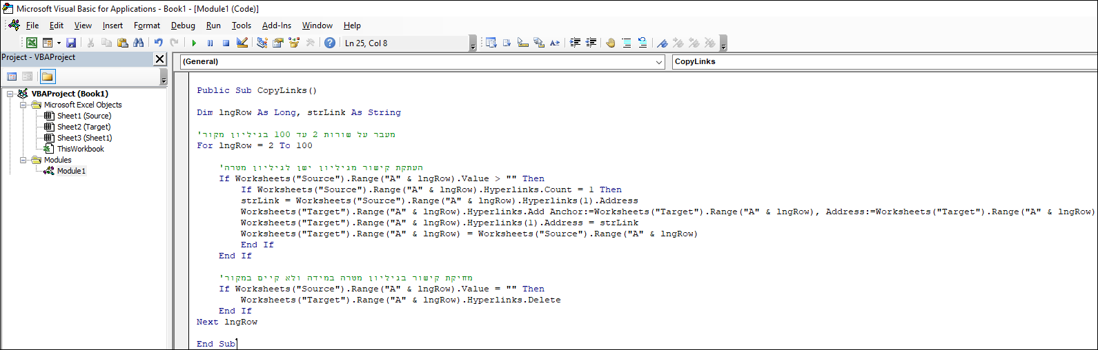This screenshot has height=350, width=1098.
Task: Click the View Microsoft Excel icon
Action: (32, 43)
